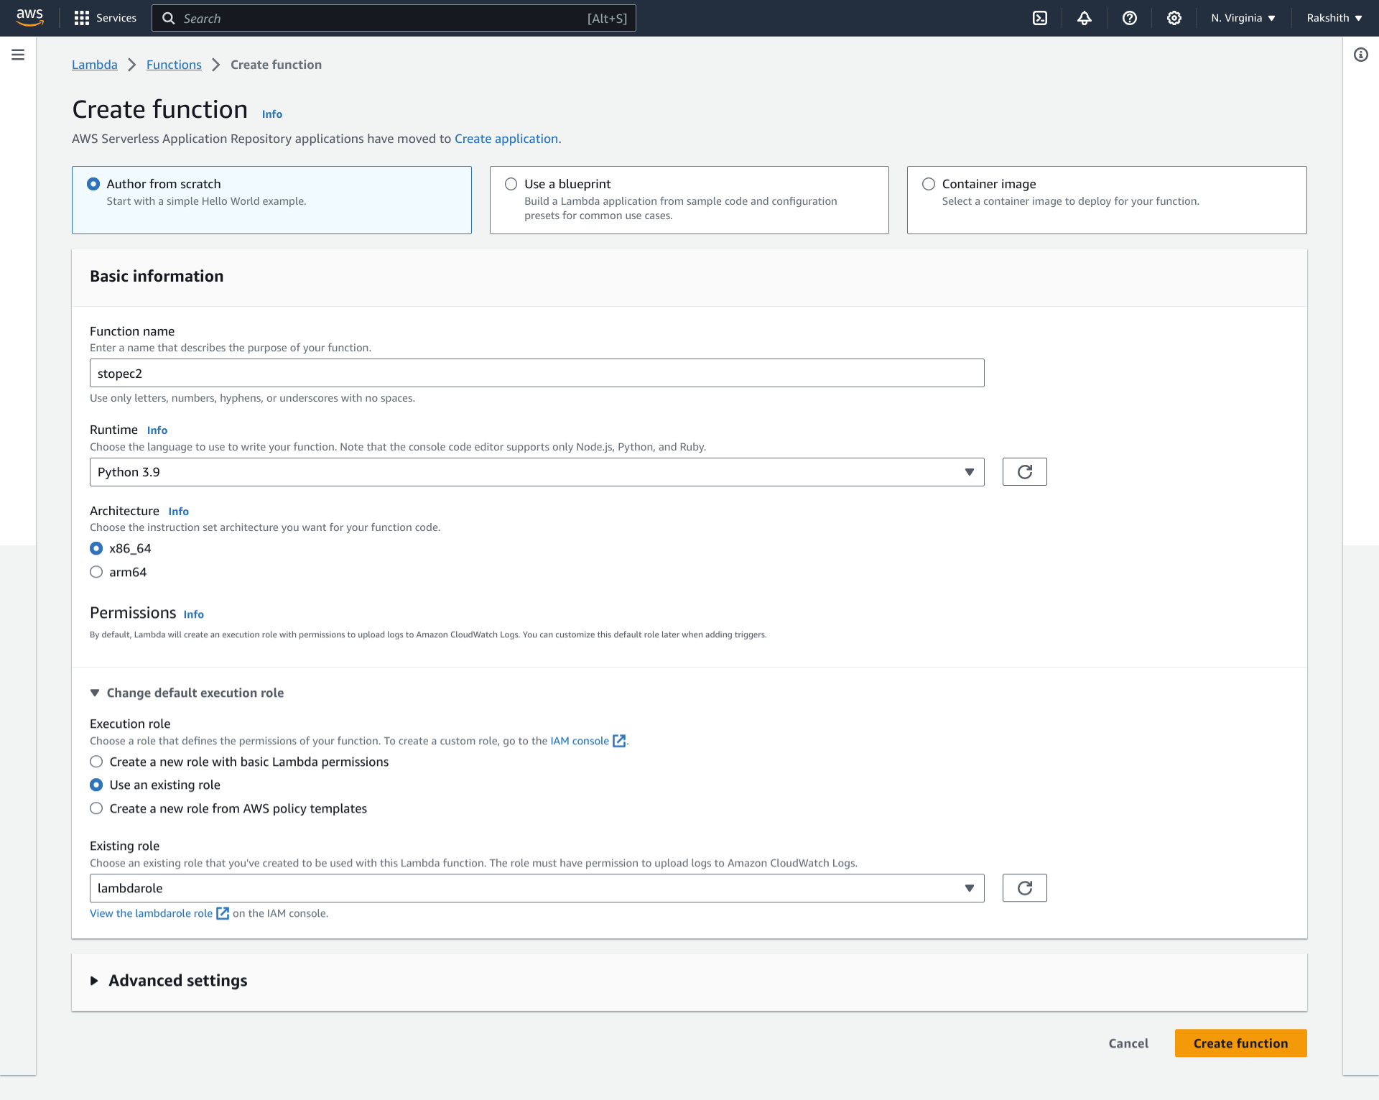The width and height of the screenshot is (1379, 1100).
Task: Open the help question mark icon
Action: 1129,18
